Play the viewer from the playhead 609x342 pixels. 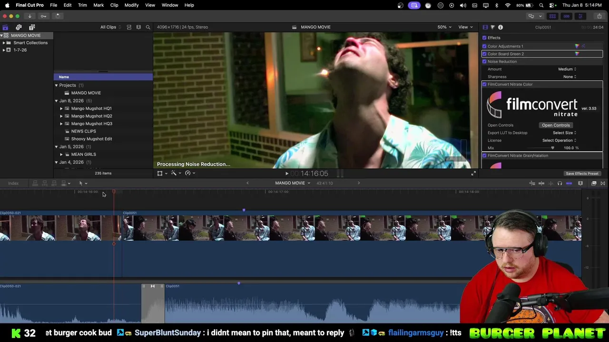[x=286, y=174]
